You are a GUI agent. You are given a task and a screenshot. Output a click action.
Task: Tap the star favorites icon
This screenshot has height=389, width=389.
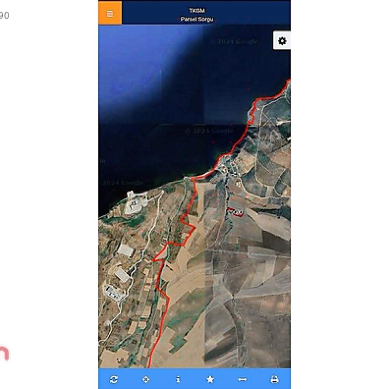coord(210,379)
